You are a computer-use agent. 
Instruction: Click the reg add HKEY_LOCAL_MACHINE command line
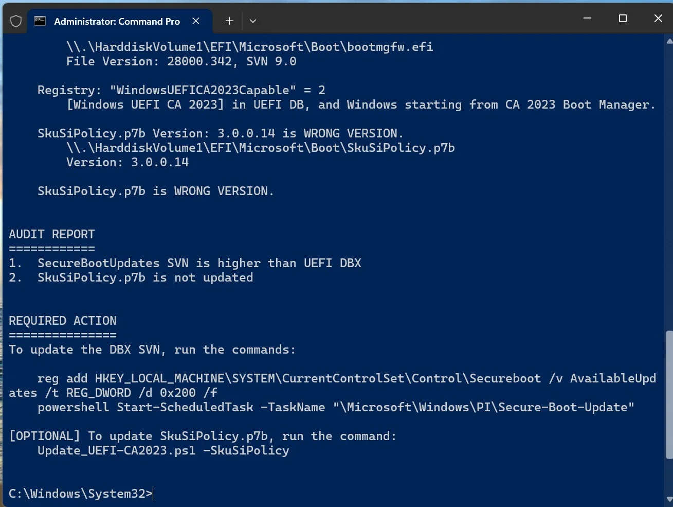332,386
